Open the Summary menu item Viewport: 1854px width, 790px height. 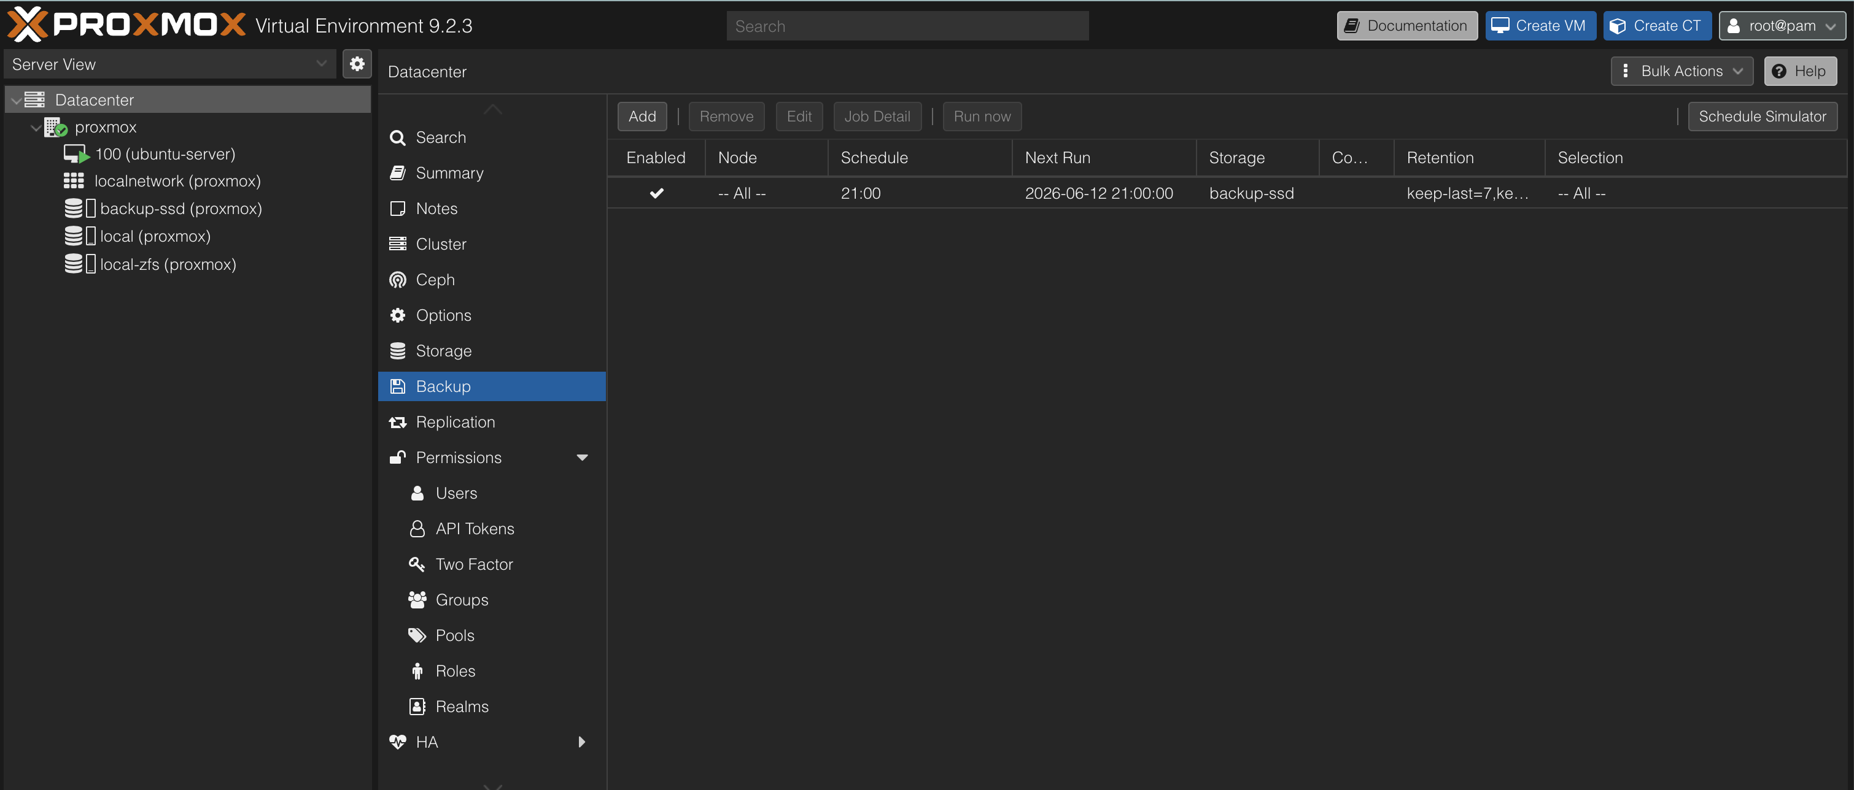point(492,172)
